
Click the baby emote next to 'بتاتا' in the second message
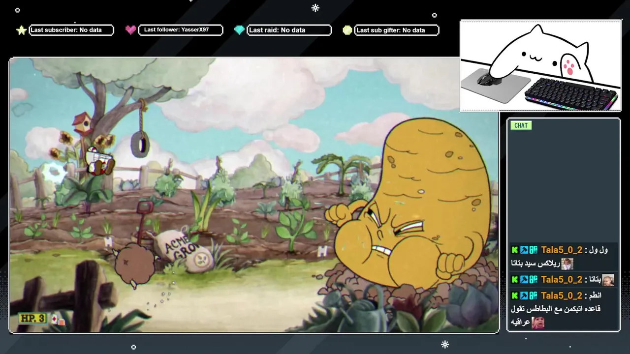pyautogui.click(x=608, y=280)
